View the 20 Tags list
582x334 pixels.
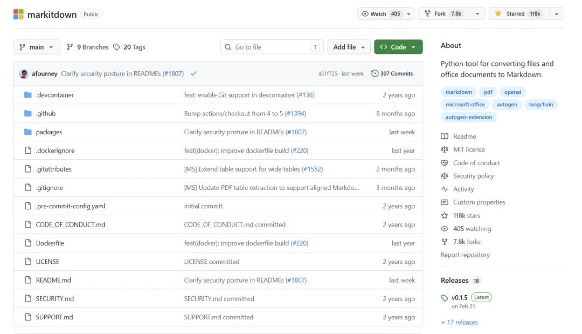pyautogui.click(x=129, y=47)
